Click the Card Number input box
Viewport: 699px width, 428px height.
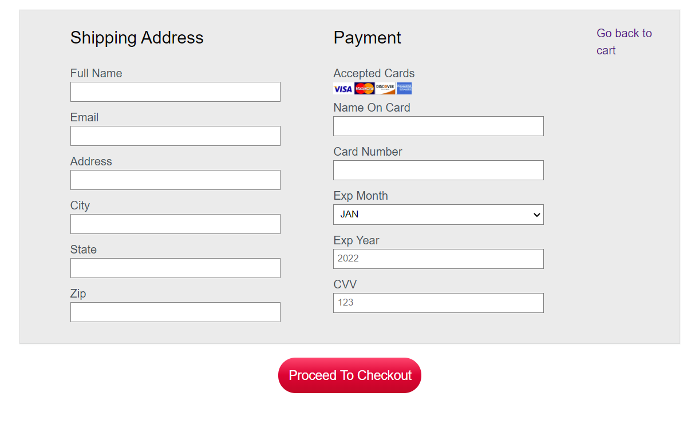point(438,170)
